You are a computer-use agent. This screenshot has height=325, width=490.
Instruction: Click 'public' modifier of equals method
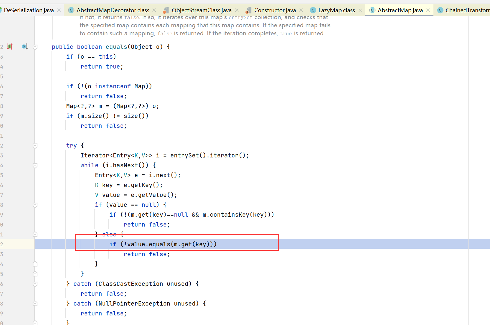(x=63, y=47)
